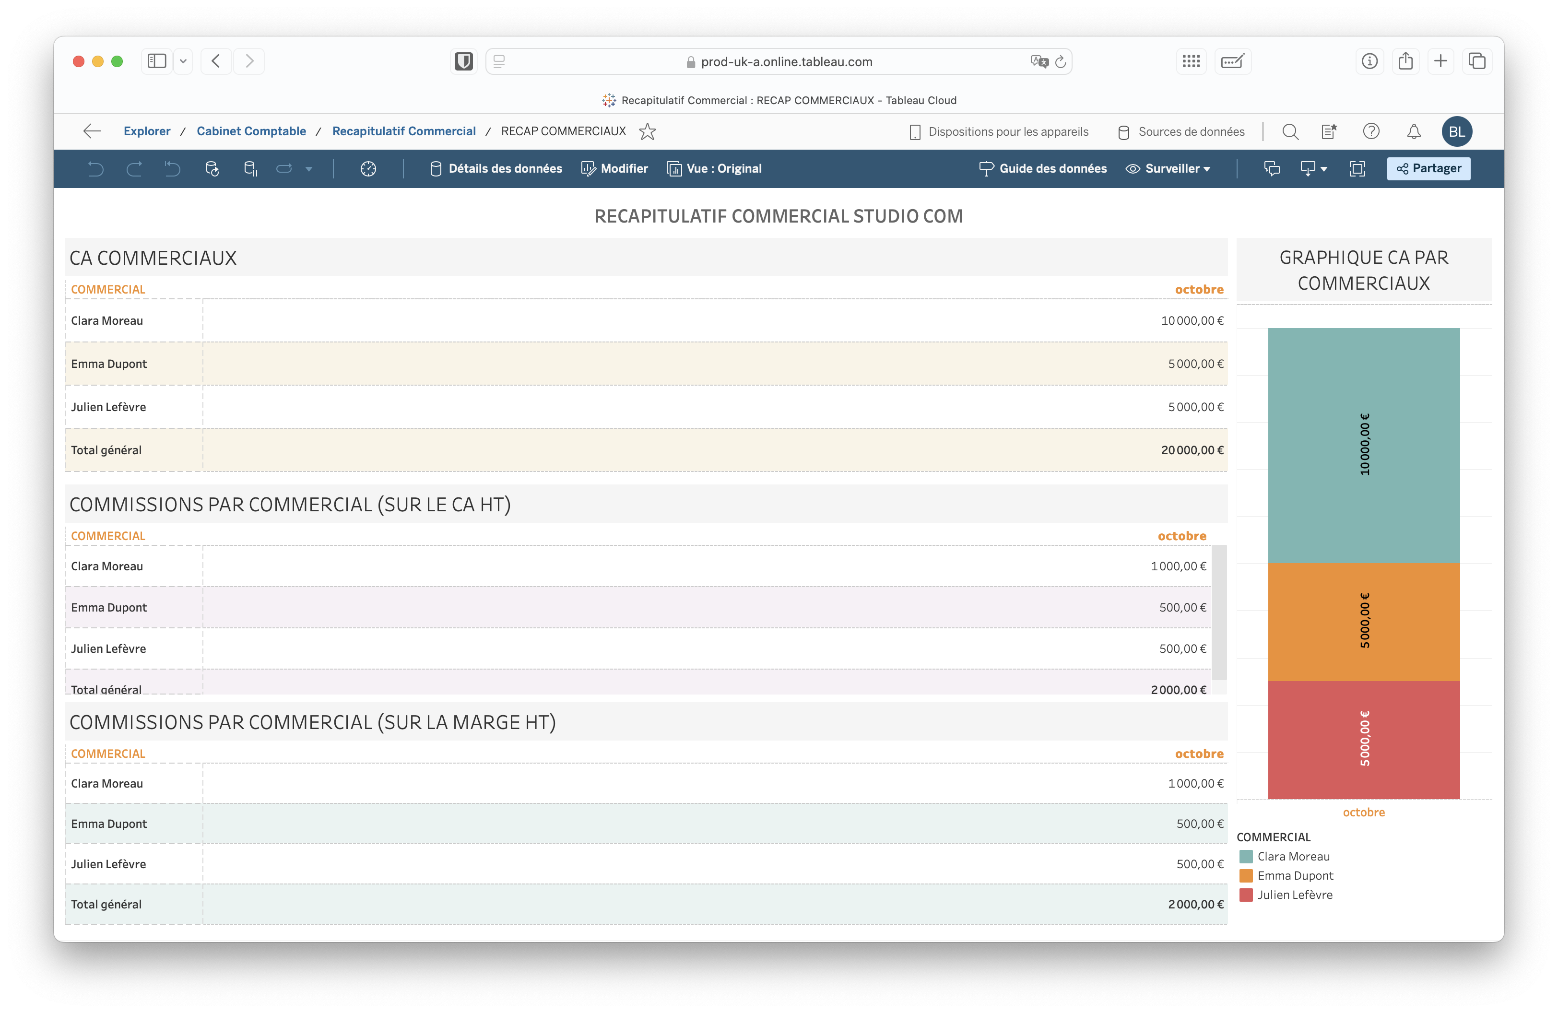1558x1013 pixels.
Task: Click the 20 000,00 € total général value
Action: click(x=1192, y=450)
